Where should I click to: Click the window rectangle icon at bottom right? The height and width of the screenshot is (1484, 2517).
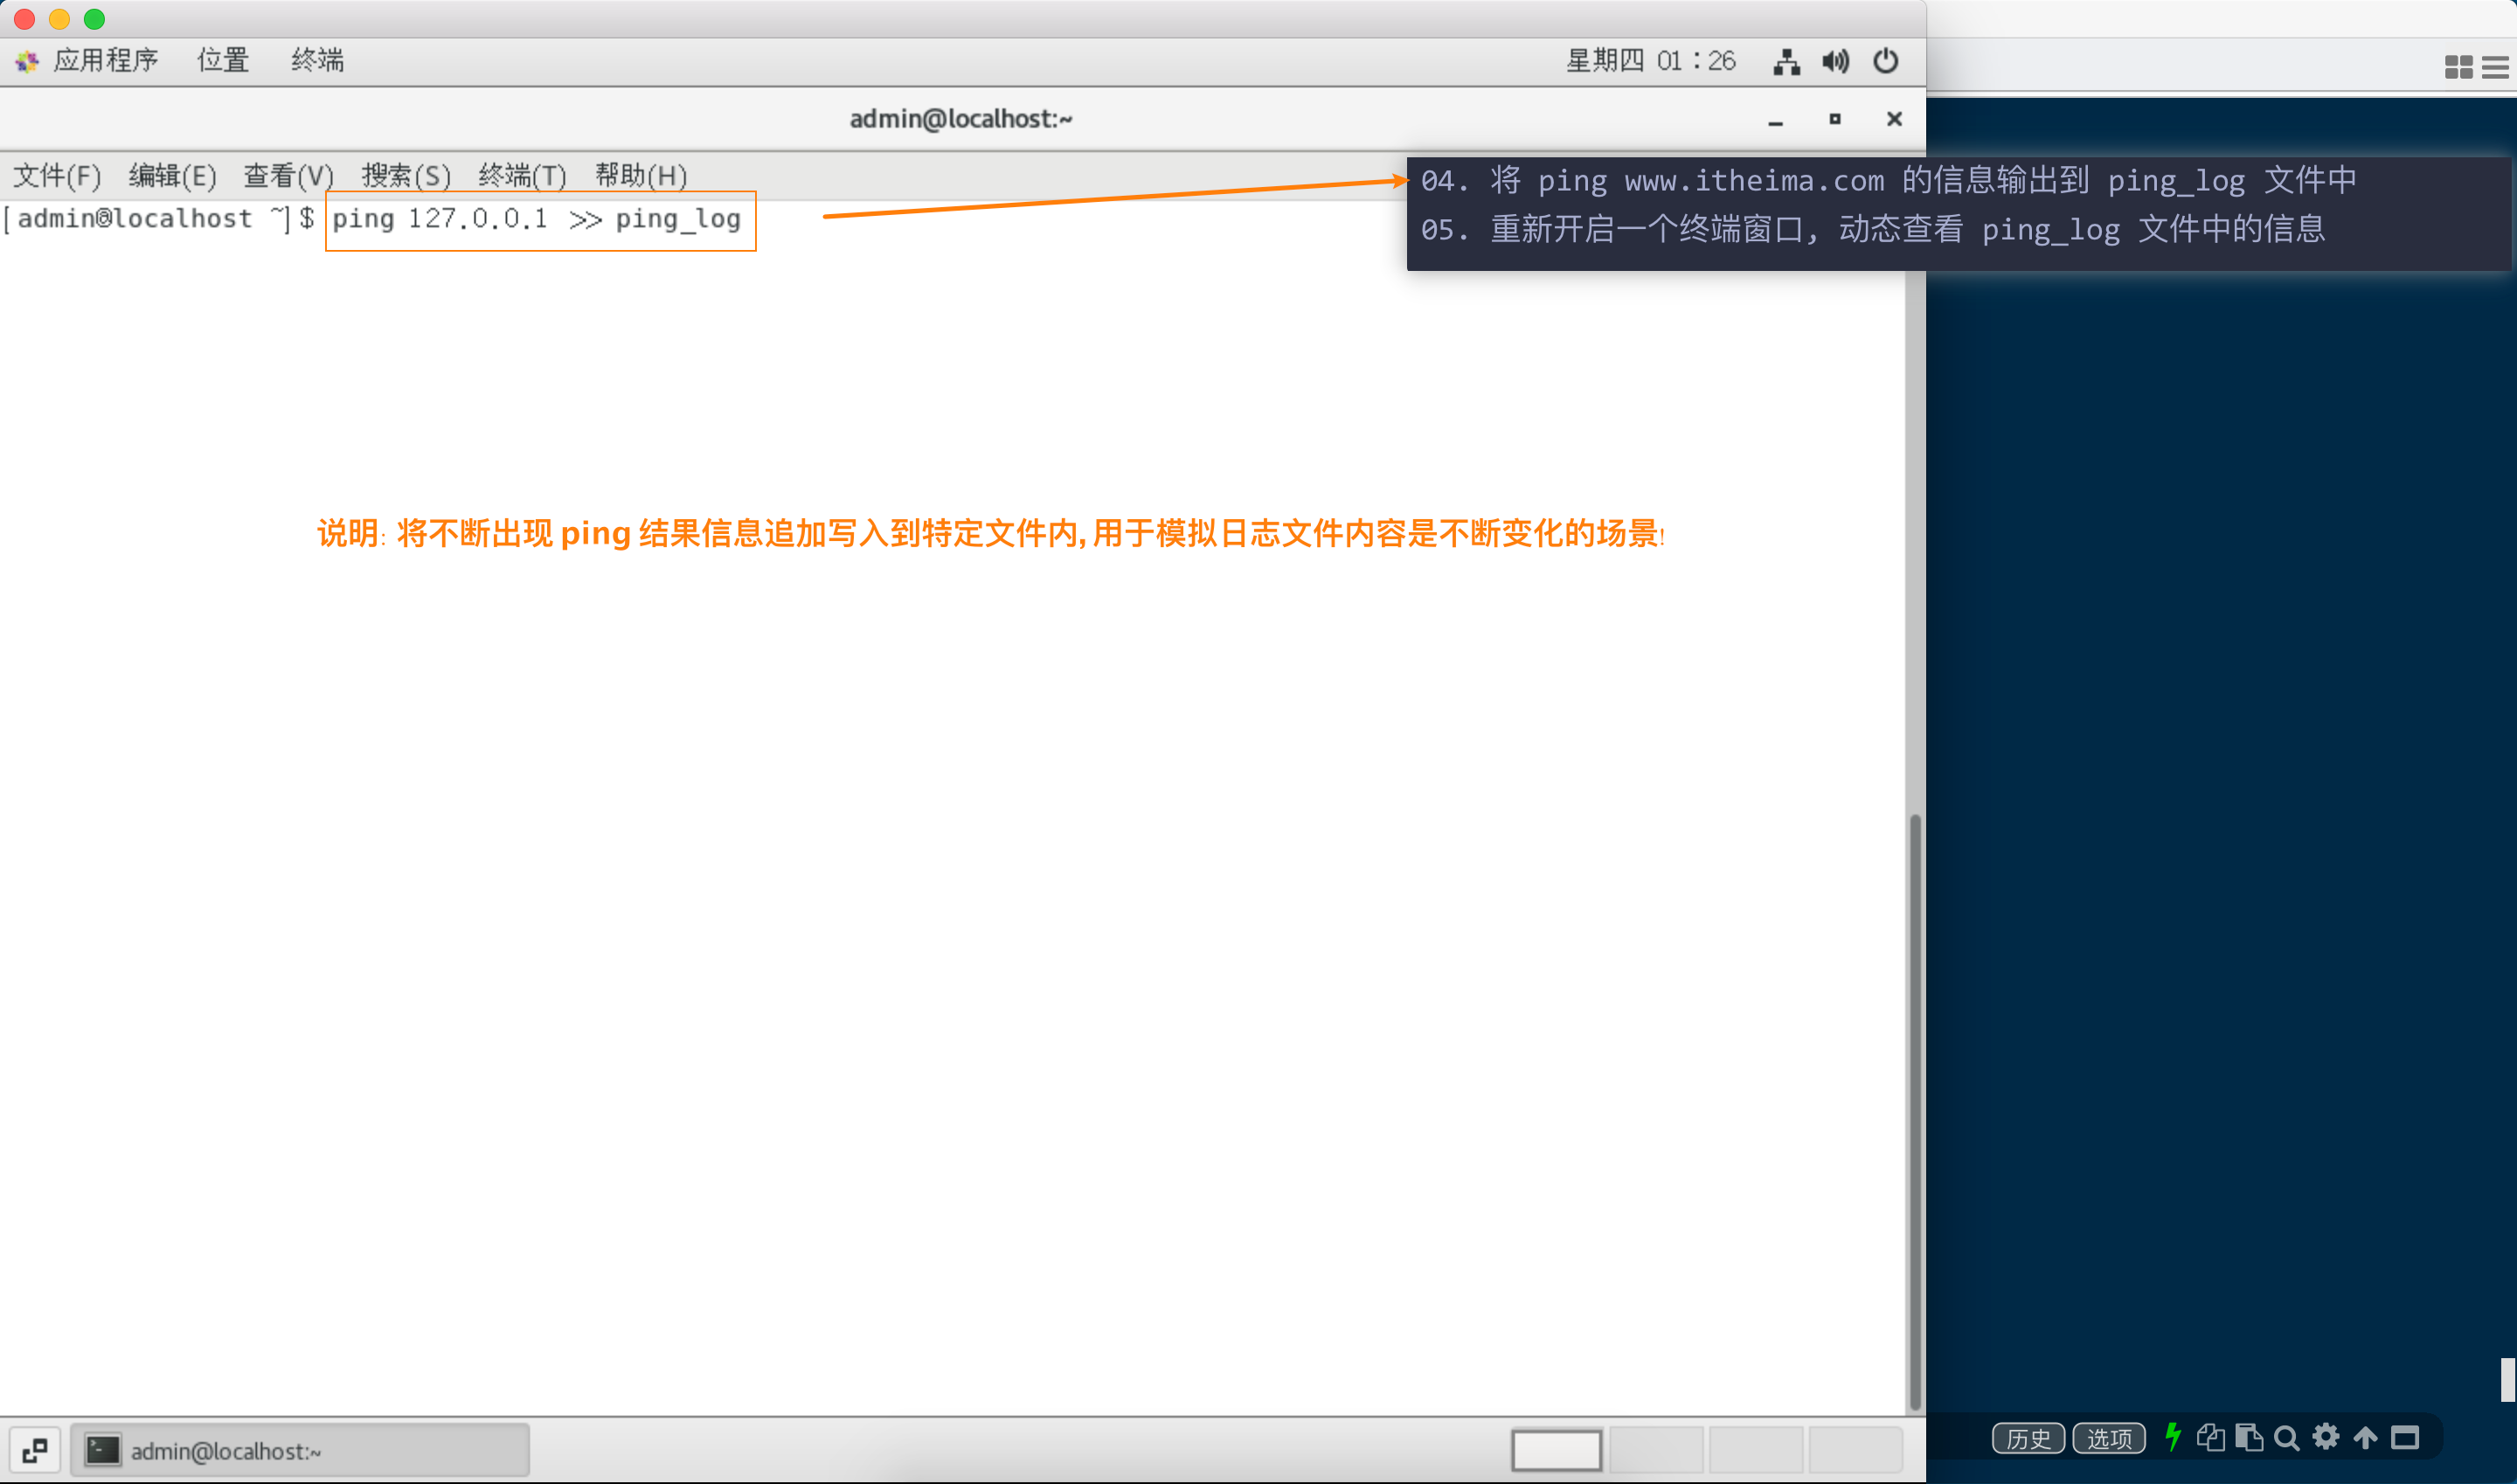pyautogui.click(x=2405, y=1438)
